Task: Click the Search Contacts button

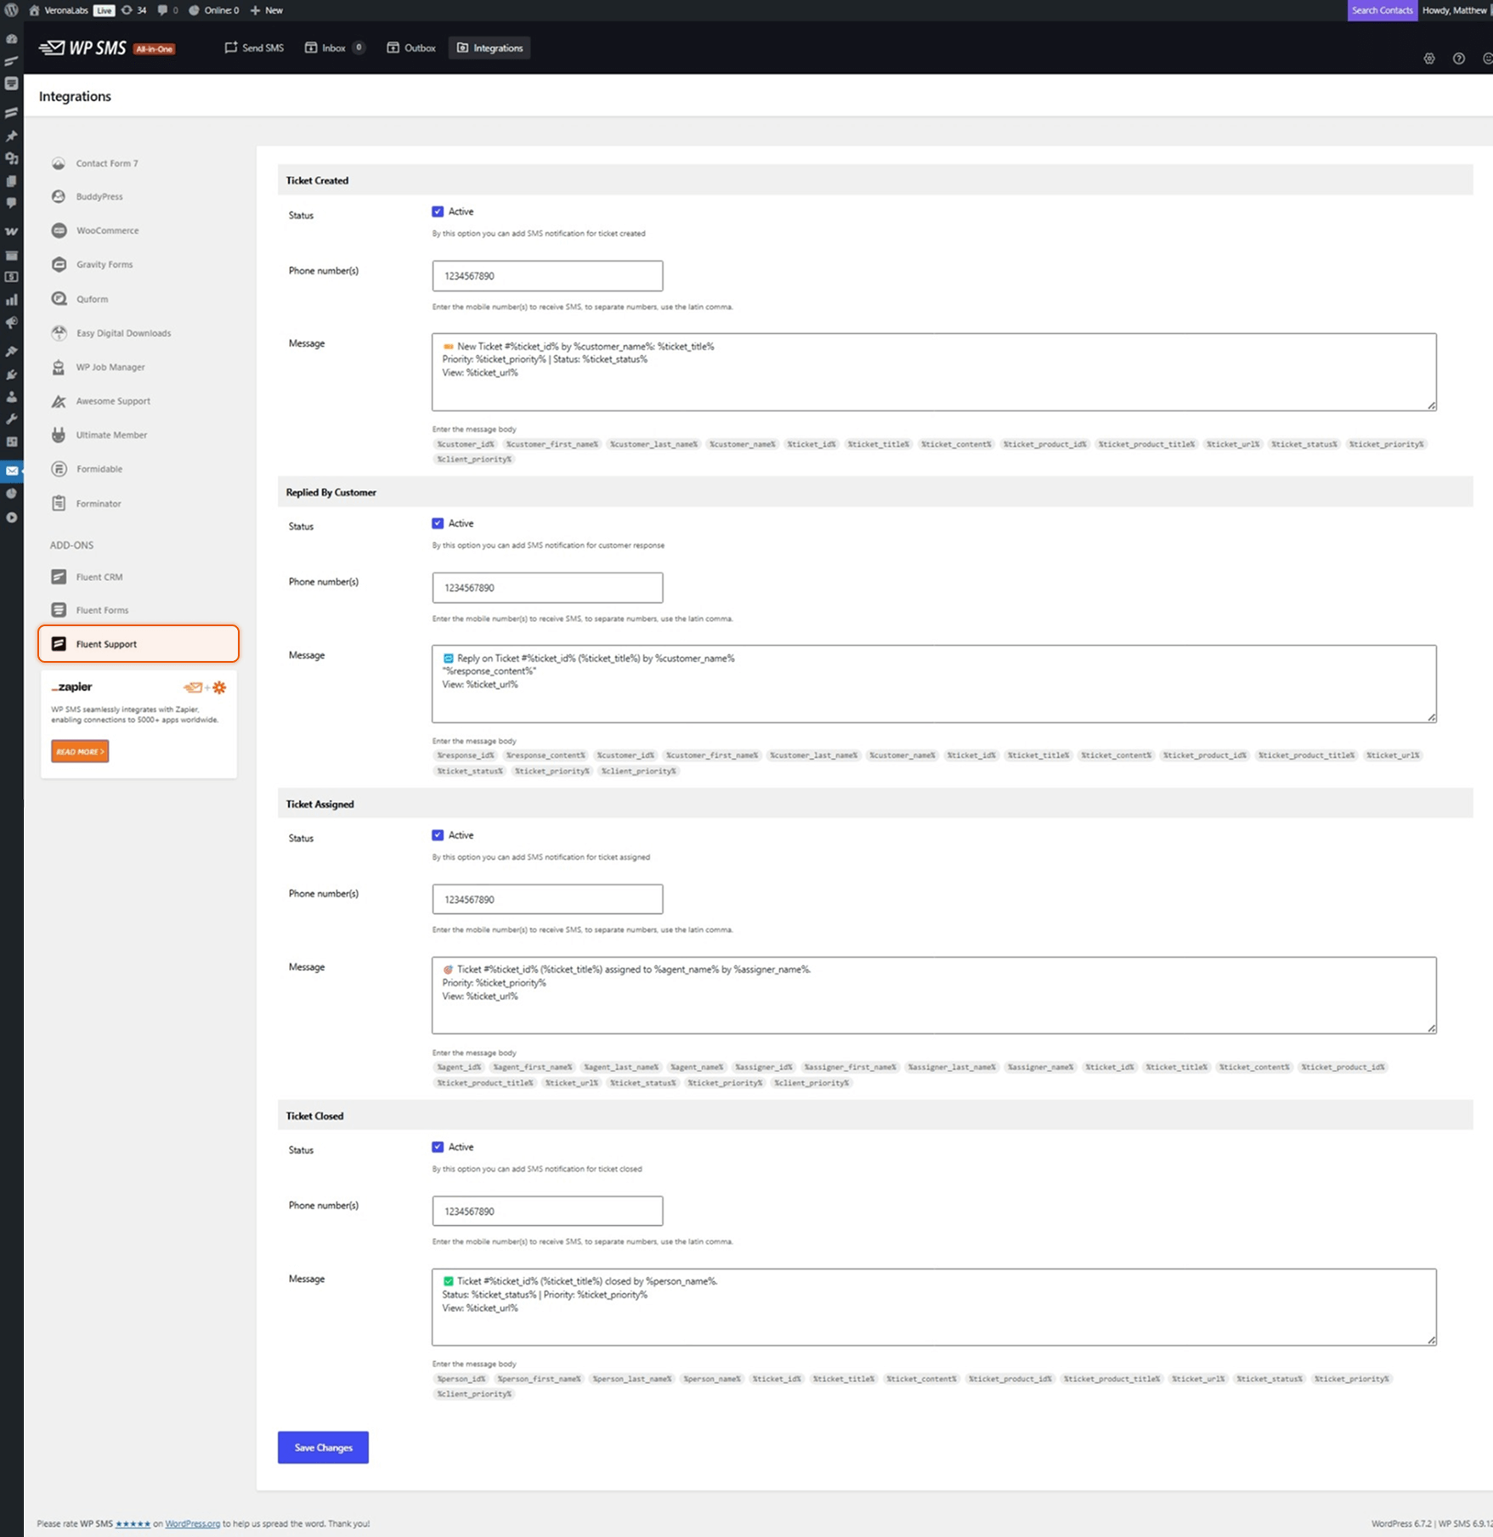Action: click(x=1382, y=10)
